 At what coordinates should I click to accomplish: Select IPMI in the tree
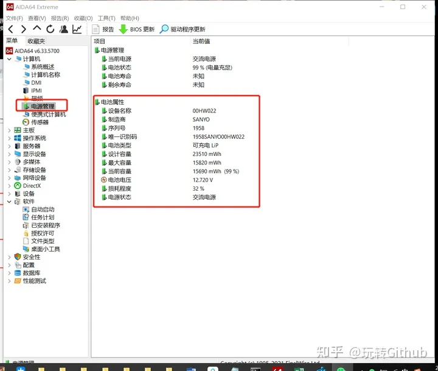coord(32,91)
